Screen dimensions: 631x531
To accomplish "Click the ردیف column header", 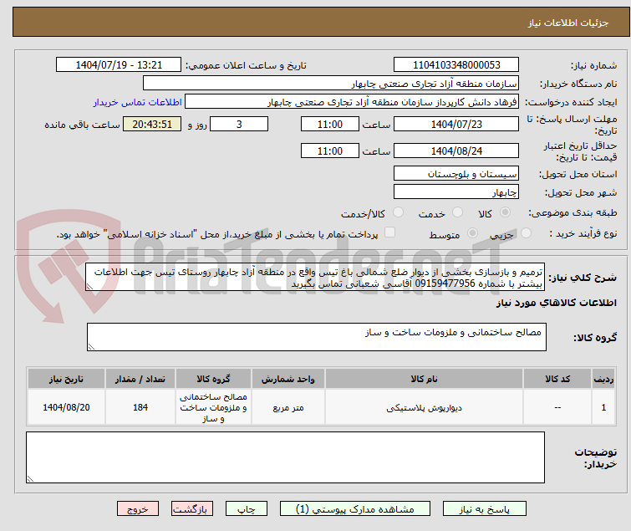I will tap(603, 379).
